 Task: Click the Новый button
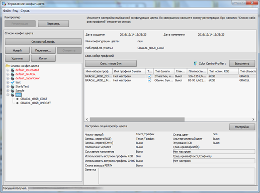(17, 50)
